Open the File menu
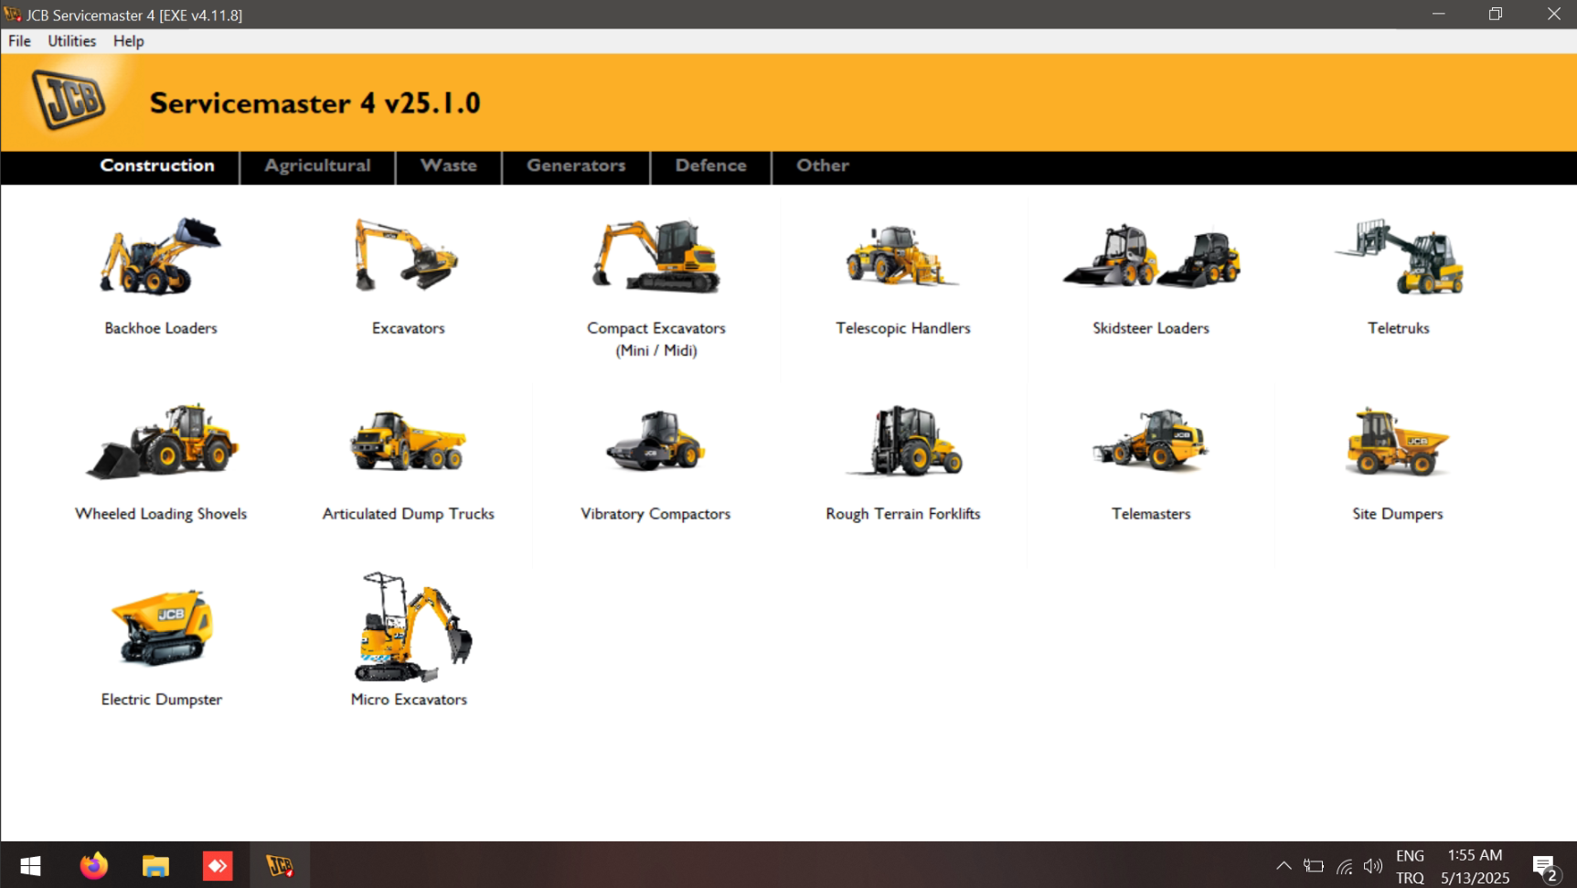The height and width of the screenshot is (888, 1577). click(19, 41)
